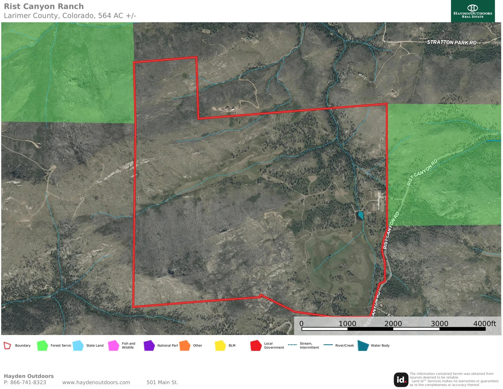Viewport: 503px width, 389px height.
Task: Click the Other legend label
Action: 198,345
